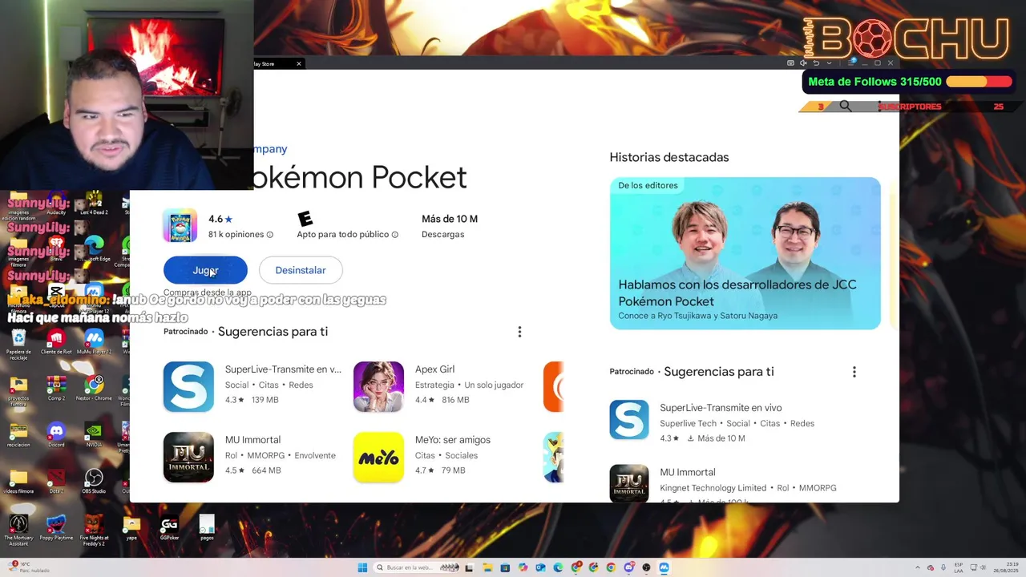Open proyectos filmora desktop folder

tap(18, 389)
